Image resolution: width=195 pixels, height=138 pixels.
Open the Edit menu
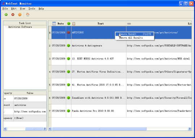click(14, 9)
